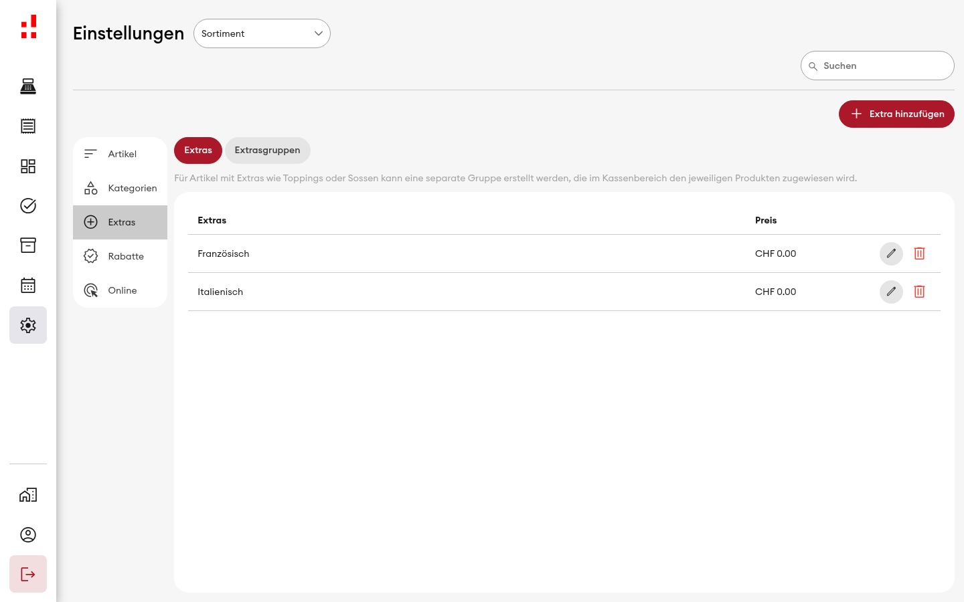Click the Extras column header
This screenshot has width=964, height=602.
point(212,220)
